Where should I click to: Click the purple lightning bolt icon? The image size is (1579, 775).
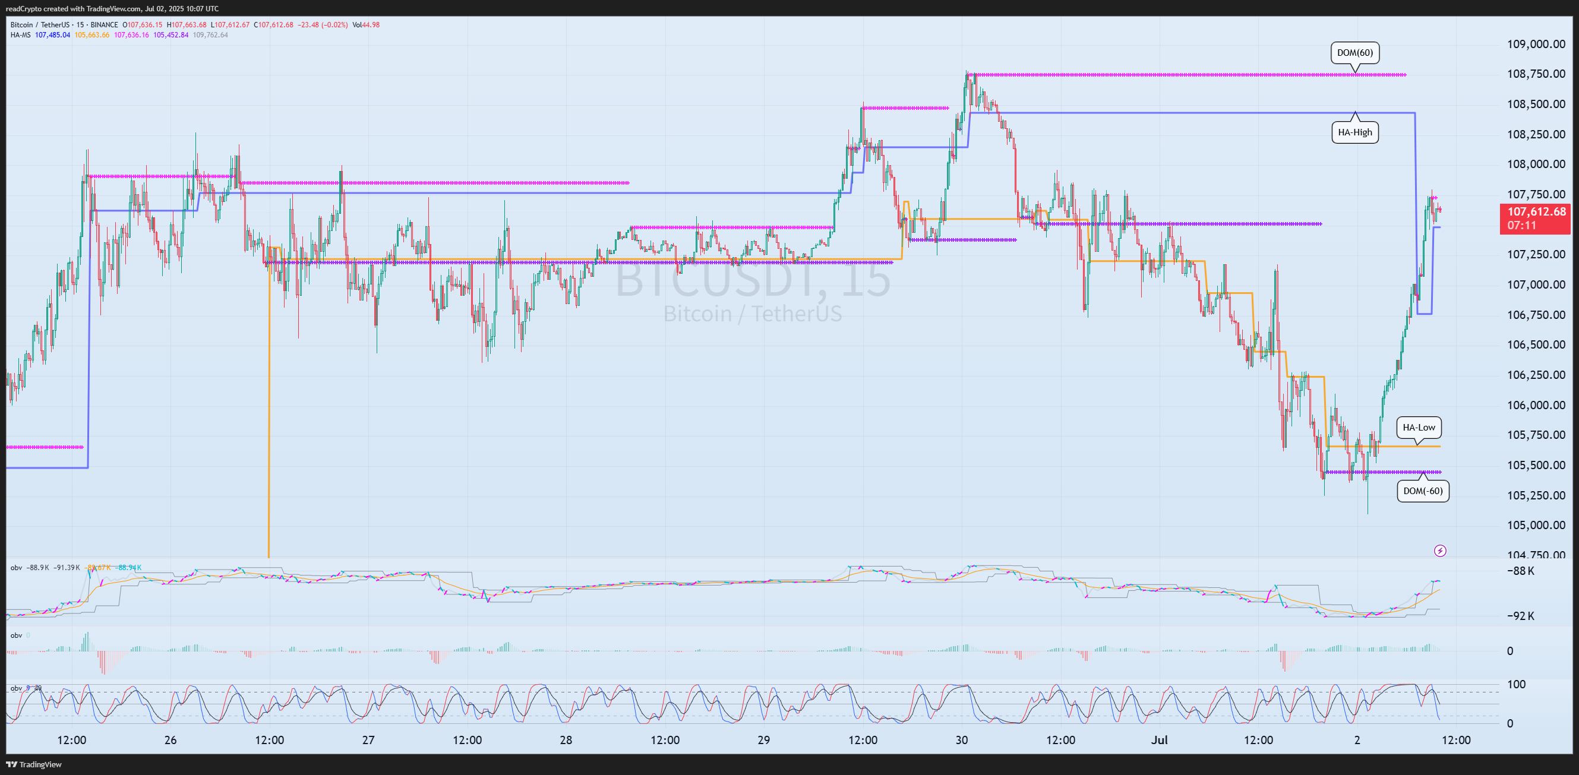(1440, 551)
